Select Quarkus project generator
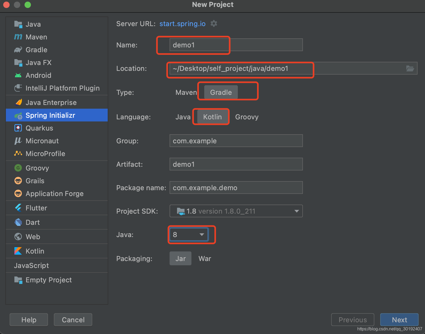The width and height of the screenshot is (425, 334). coord(57,128)
